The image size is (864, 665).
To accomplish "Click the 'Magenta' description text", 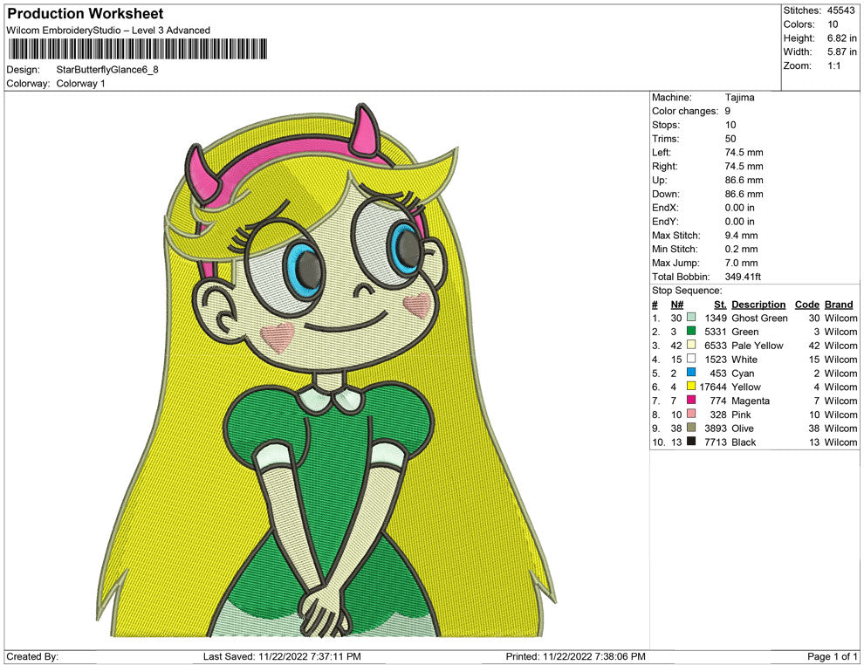I will click(751, 401).
